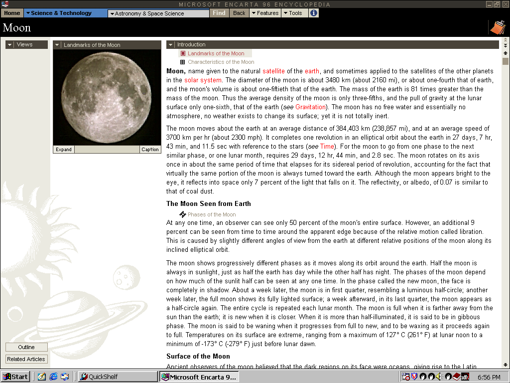
Task: Click the red book tray icon
Action: point(457,377)
